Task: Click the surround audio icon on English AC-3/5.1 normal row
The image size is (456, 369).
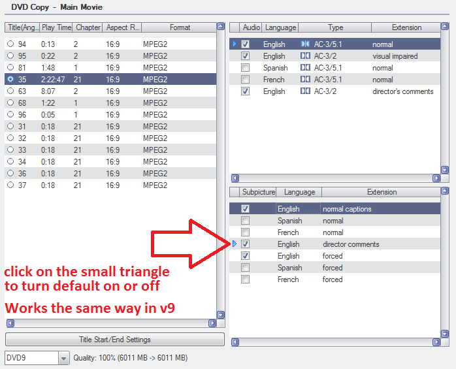Action: [305, 44]
